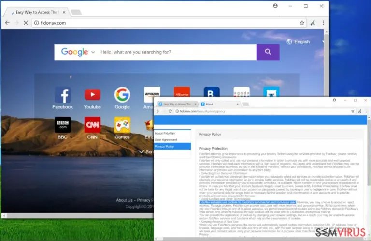The width and height of the screenshot is (371, 241).
Task: Open the Google shortcut icon
Action: (x=122, y=94)
